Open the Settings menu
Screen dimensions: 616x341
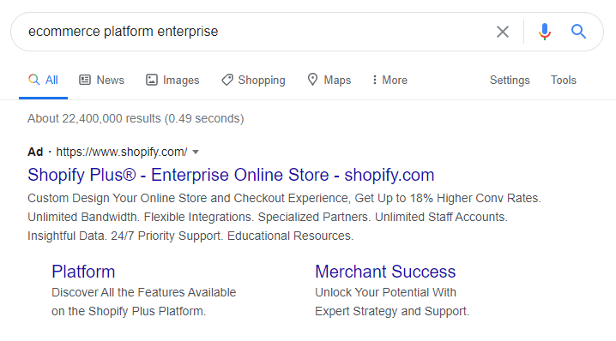pos(510,80)
